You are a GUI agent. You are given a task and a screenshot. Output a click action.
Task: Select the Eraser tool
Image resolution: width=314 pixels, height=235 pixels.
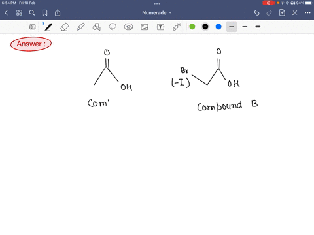pos(64,27)
